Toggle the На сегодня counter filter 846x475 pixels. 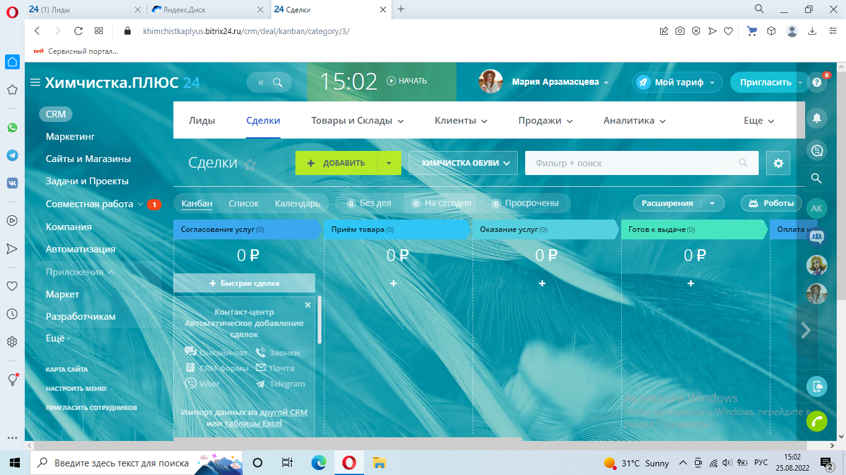tap(441, 203)
